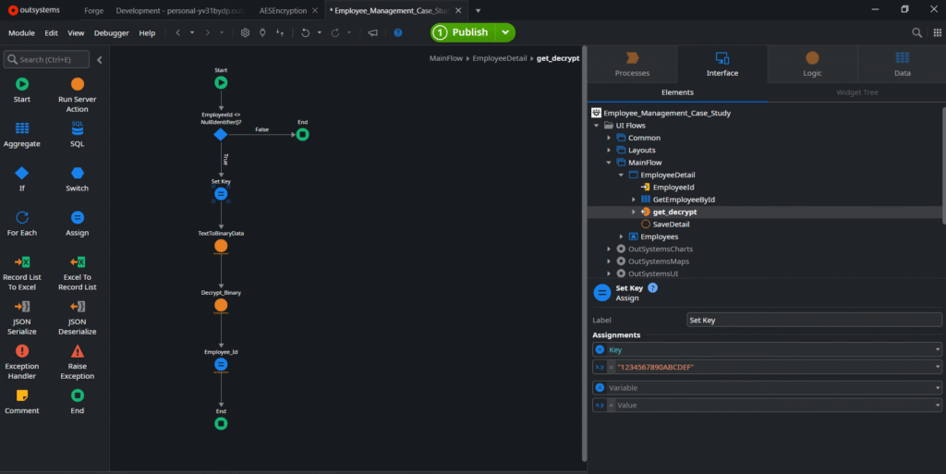Click the Publish button

[463, 32]
